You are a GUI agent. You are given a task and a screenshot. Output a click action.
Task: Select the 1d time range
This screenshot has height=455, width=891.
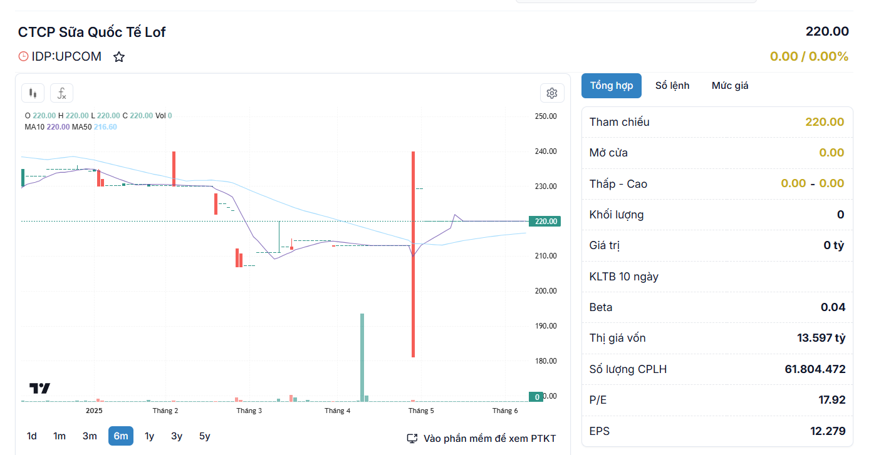(x=32, y=436)
